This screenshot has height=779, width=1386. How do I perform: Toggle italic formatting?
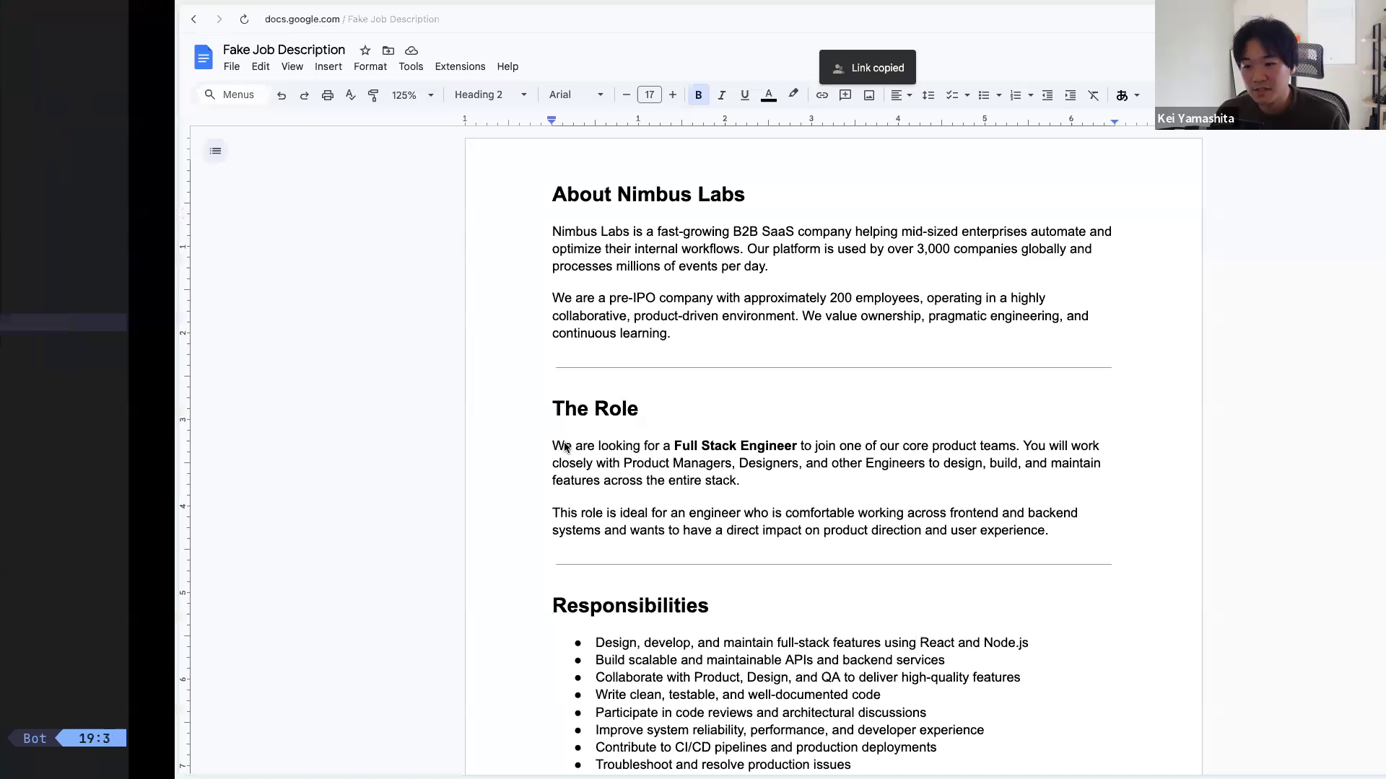coord(721,95)
